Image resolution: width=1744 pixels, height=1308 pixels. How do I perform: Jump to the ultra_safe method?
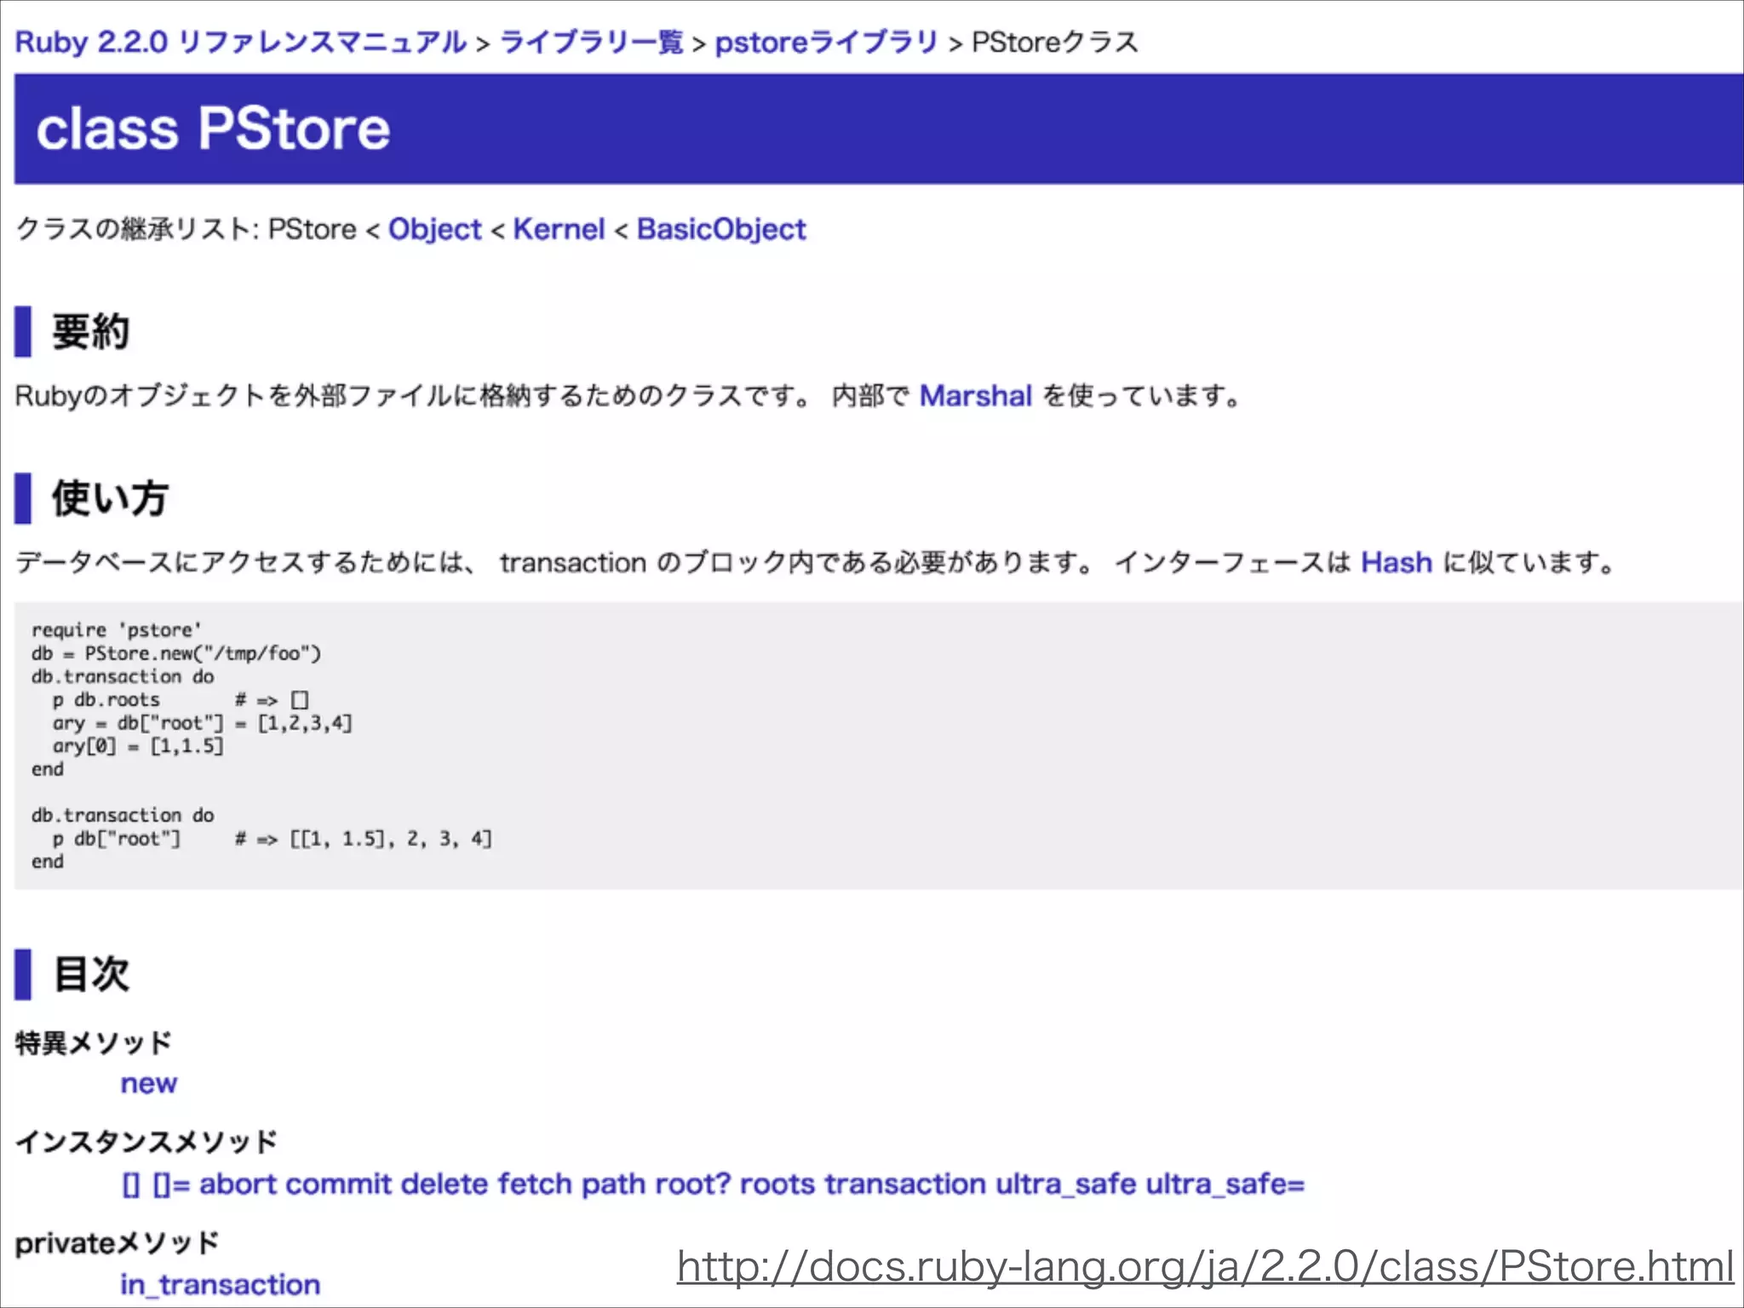pyautogui.click(x=1066, y=1185)
